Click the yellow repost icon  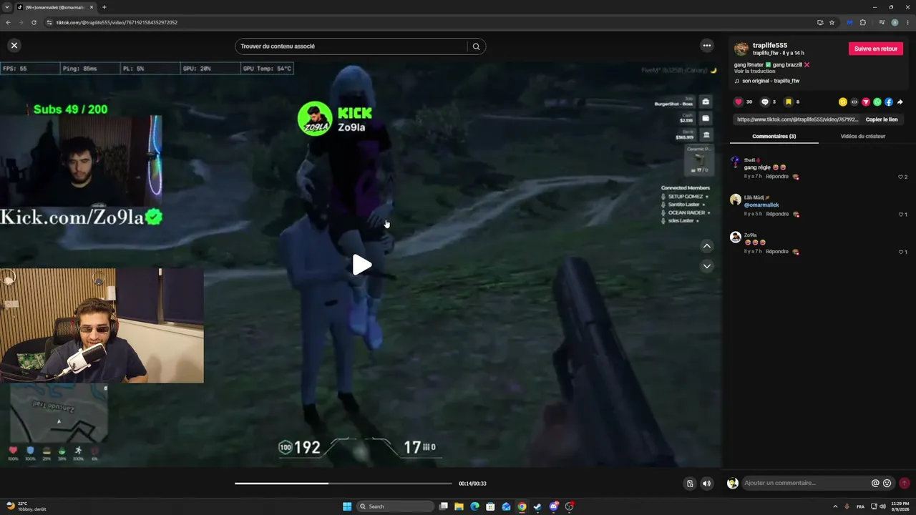843,102
